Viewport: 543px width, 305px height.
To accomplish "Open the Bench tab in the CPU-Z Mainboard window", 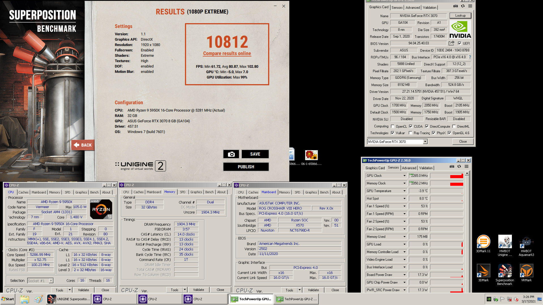I will pyautogui.click(x=324, y=192).
